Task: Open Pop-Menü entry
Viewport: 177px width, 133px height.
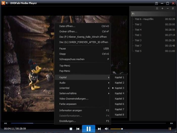Action: pos(82,71)
